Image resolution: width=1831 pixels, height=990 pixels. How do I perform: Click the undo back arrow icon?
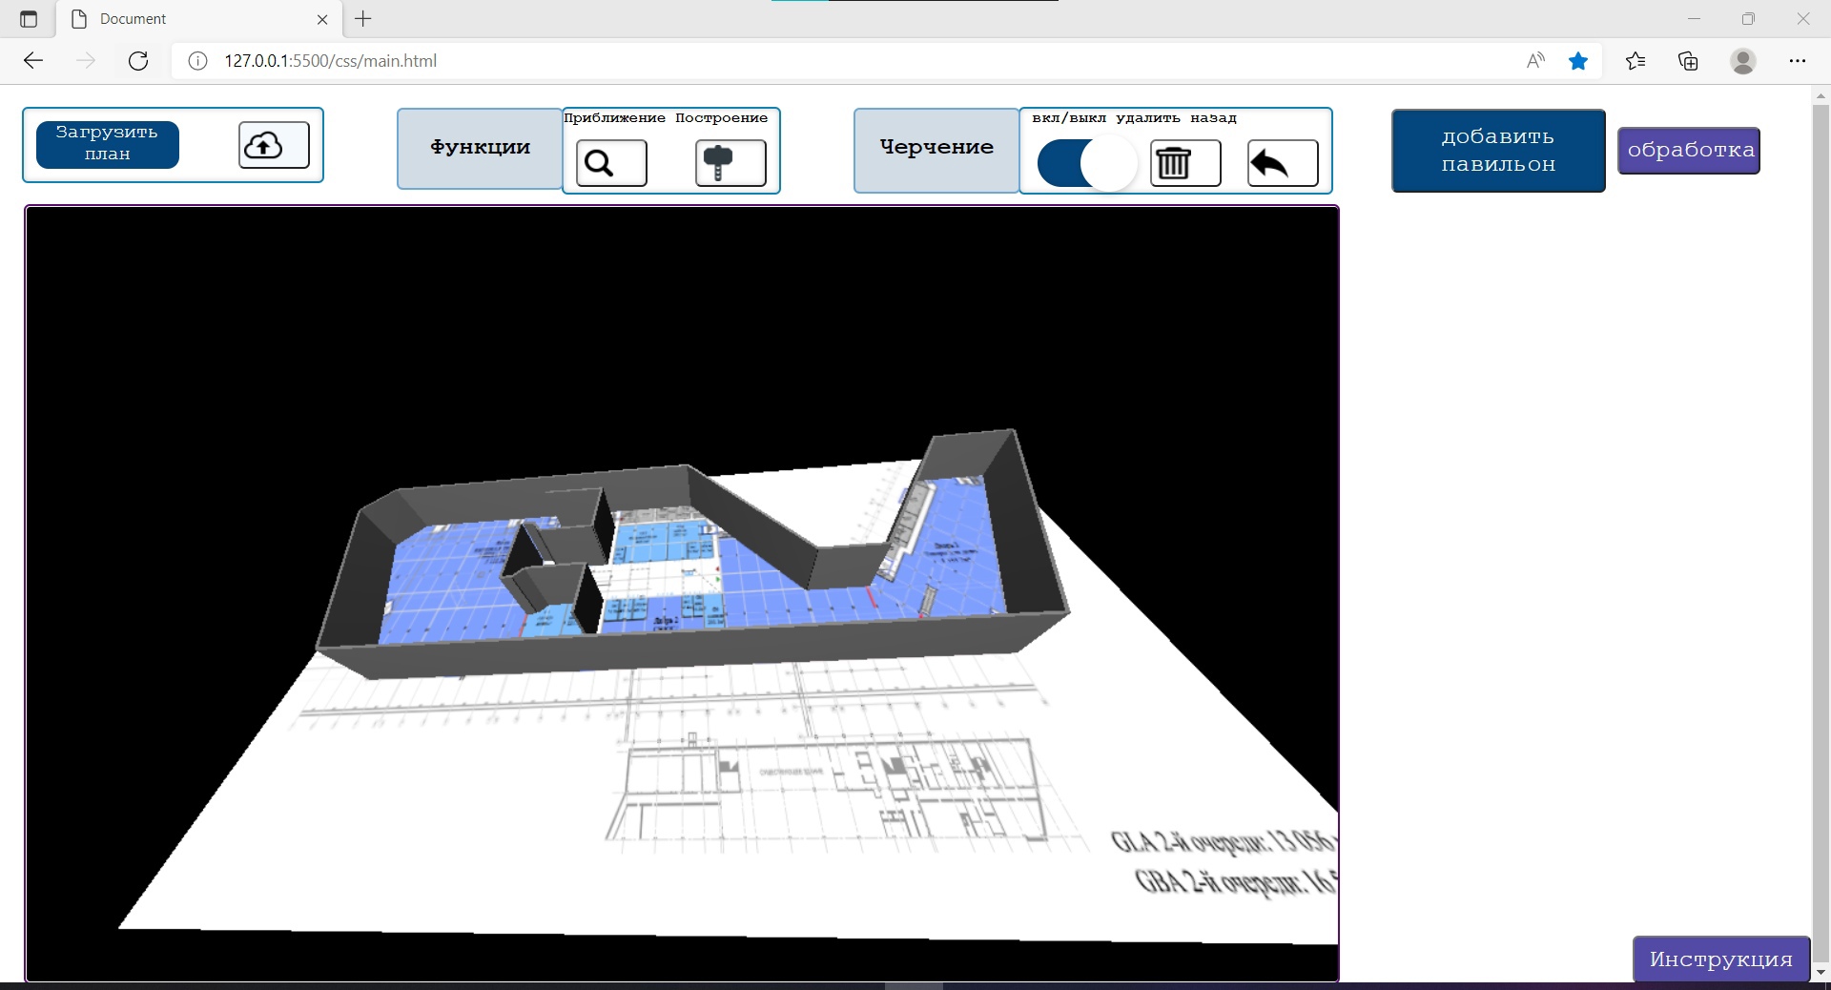[1283, 163]
